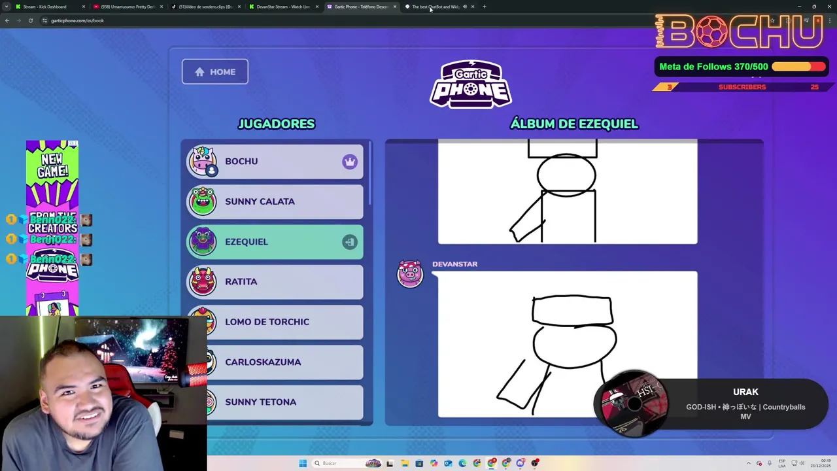Open DEVANSTAR's drawing in the album
The height and width of the screenshot is (471, 837).
(568, 344)
